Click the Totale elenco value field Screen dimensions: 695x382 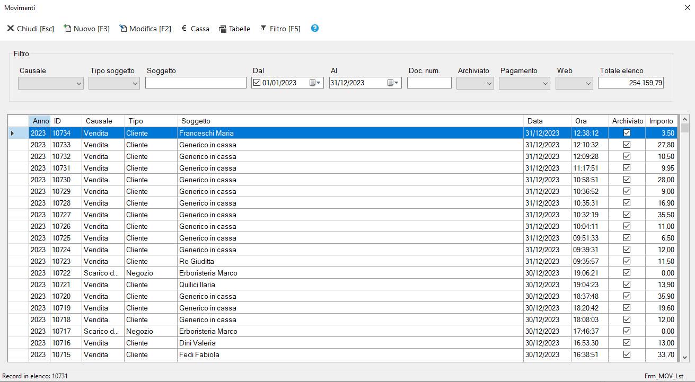[x=631, y=83]
